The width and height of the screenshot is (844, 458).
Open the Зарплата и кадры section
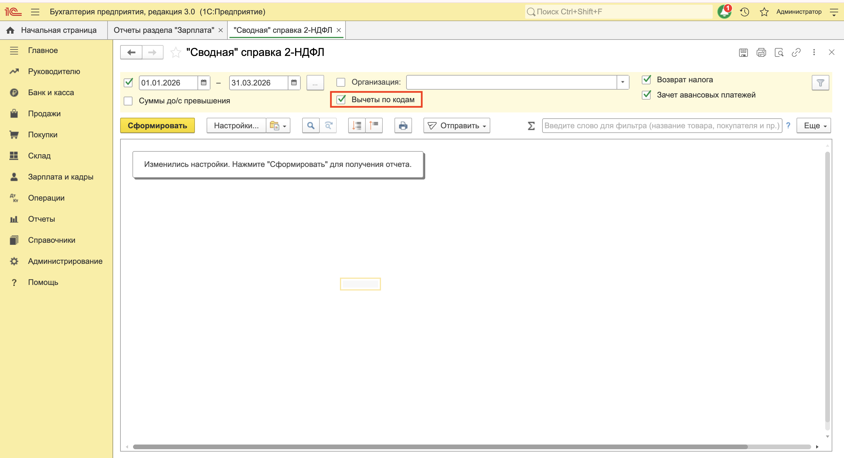[60, 177]
